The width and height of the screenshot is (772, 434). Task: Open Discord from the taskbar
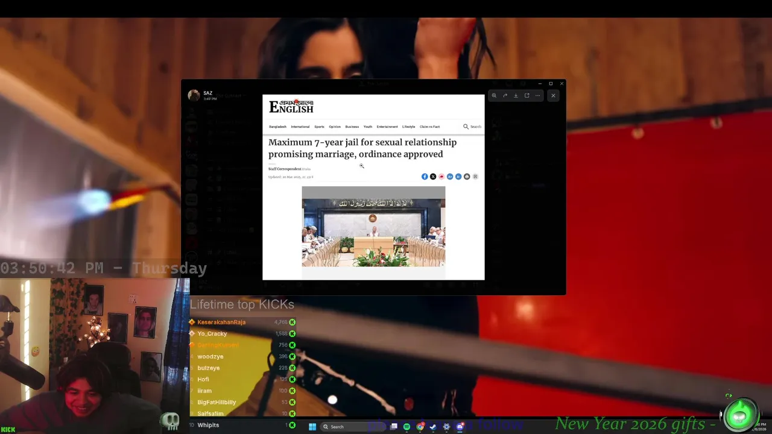tap(460, 427)
